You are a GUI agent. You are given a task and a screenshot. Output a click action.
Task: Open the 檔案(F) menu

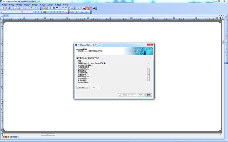coord(4,5)
